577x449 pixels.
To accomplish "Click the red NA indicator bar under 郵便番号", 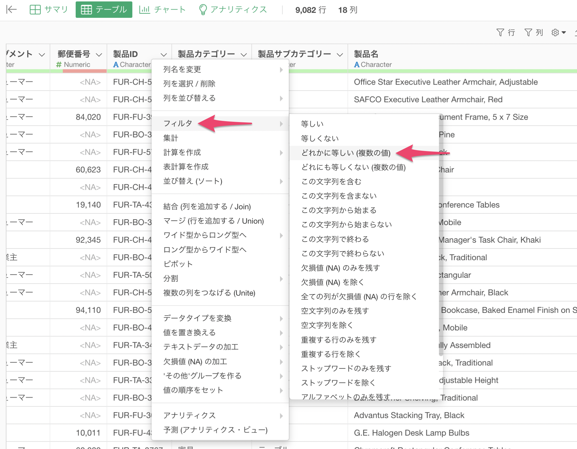I will 84,71.
